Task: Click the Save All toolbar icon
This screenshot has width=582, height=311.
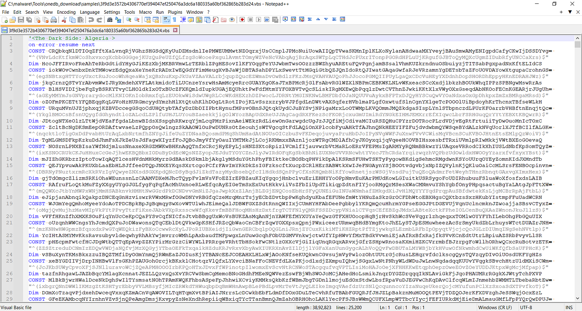Action: point(29,20)
